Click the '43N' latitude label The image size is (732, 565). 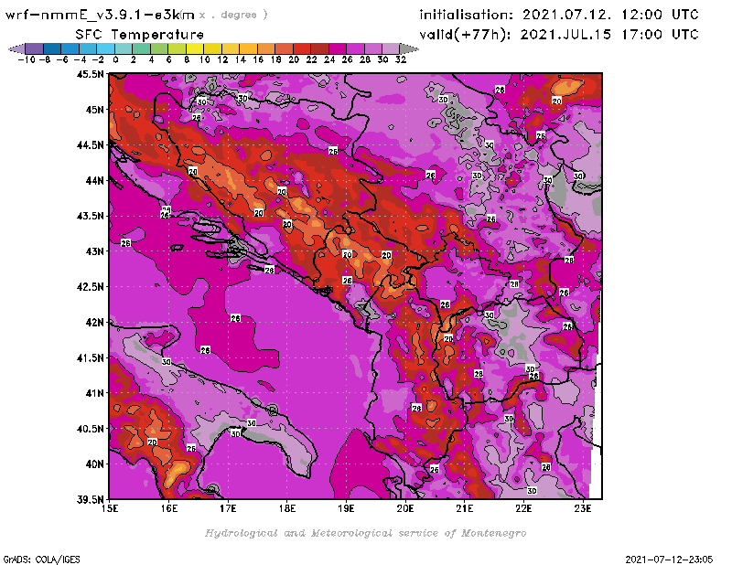(94, 251)
